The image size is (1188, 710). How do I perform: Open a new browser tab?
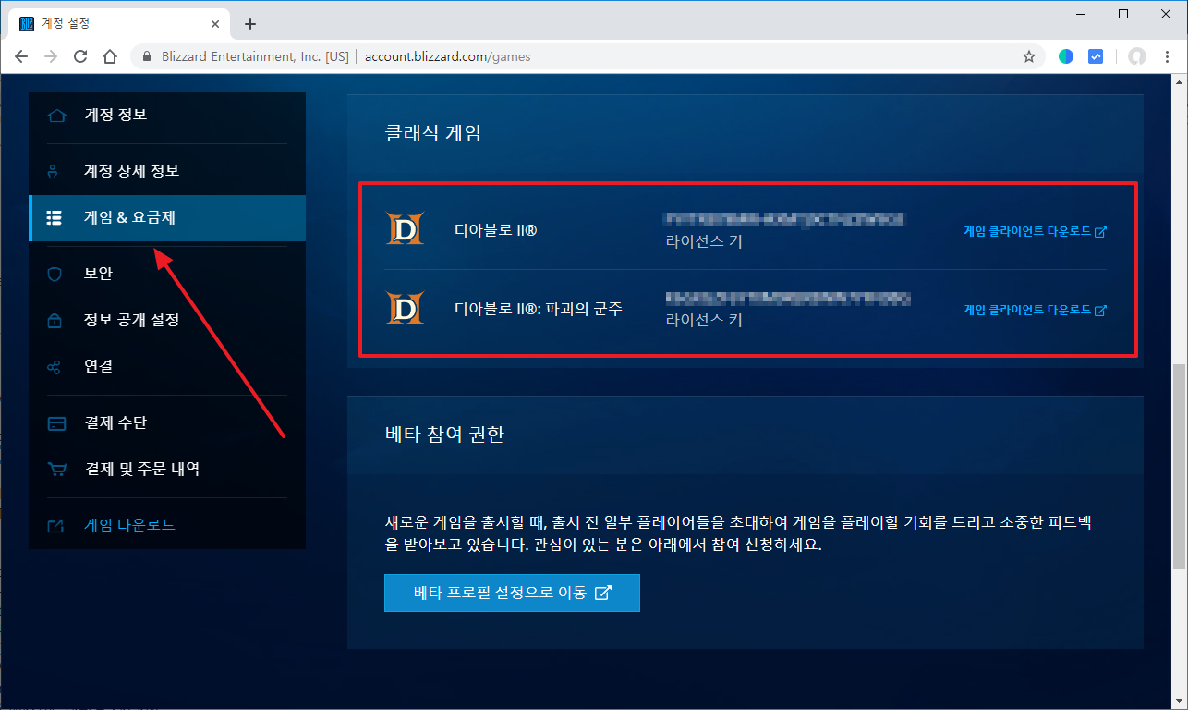coord(250,24)
